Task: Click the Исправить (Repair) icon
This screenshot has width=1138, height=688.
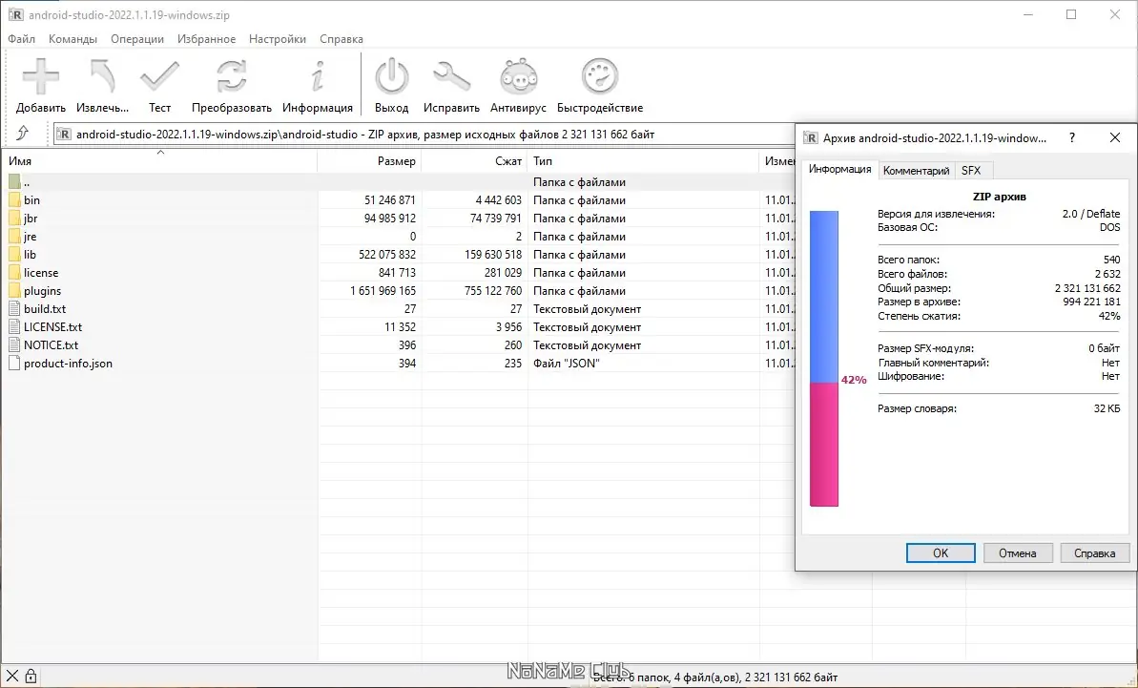Action: (x=451, y=81)
